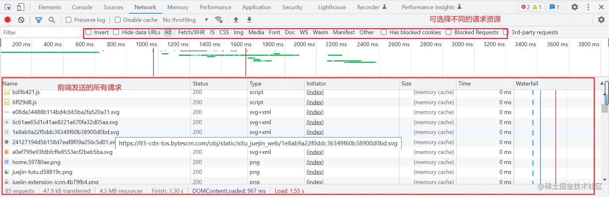Open (index) initiator link for home.59780ae.png
The width and height of the screenshot is (609, 197).
(315, 162)
